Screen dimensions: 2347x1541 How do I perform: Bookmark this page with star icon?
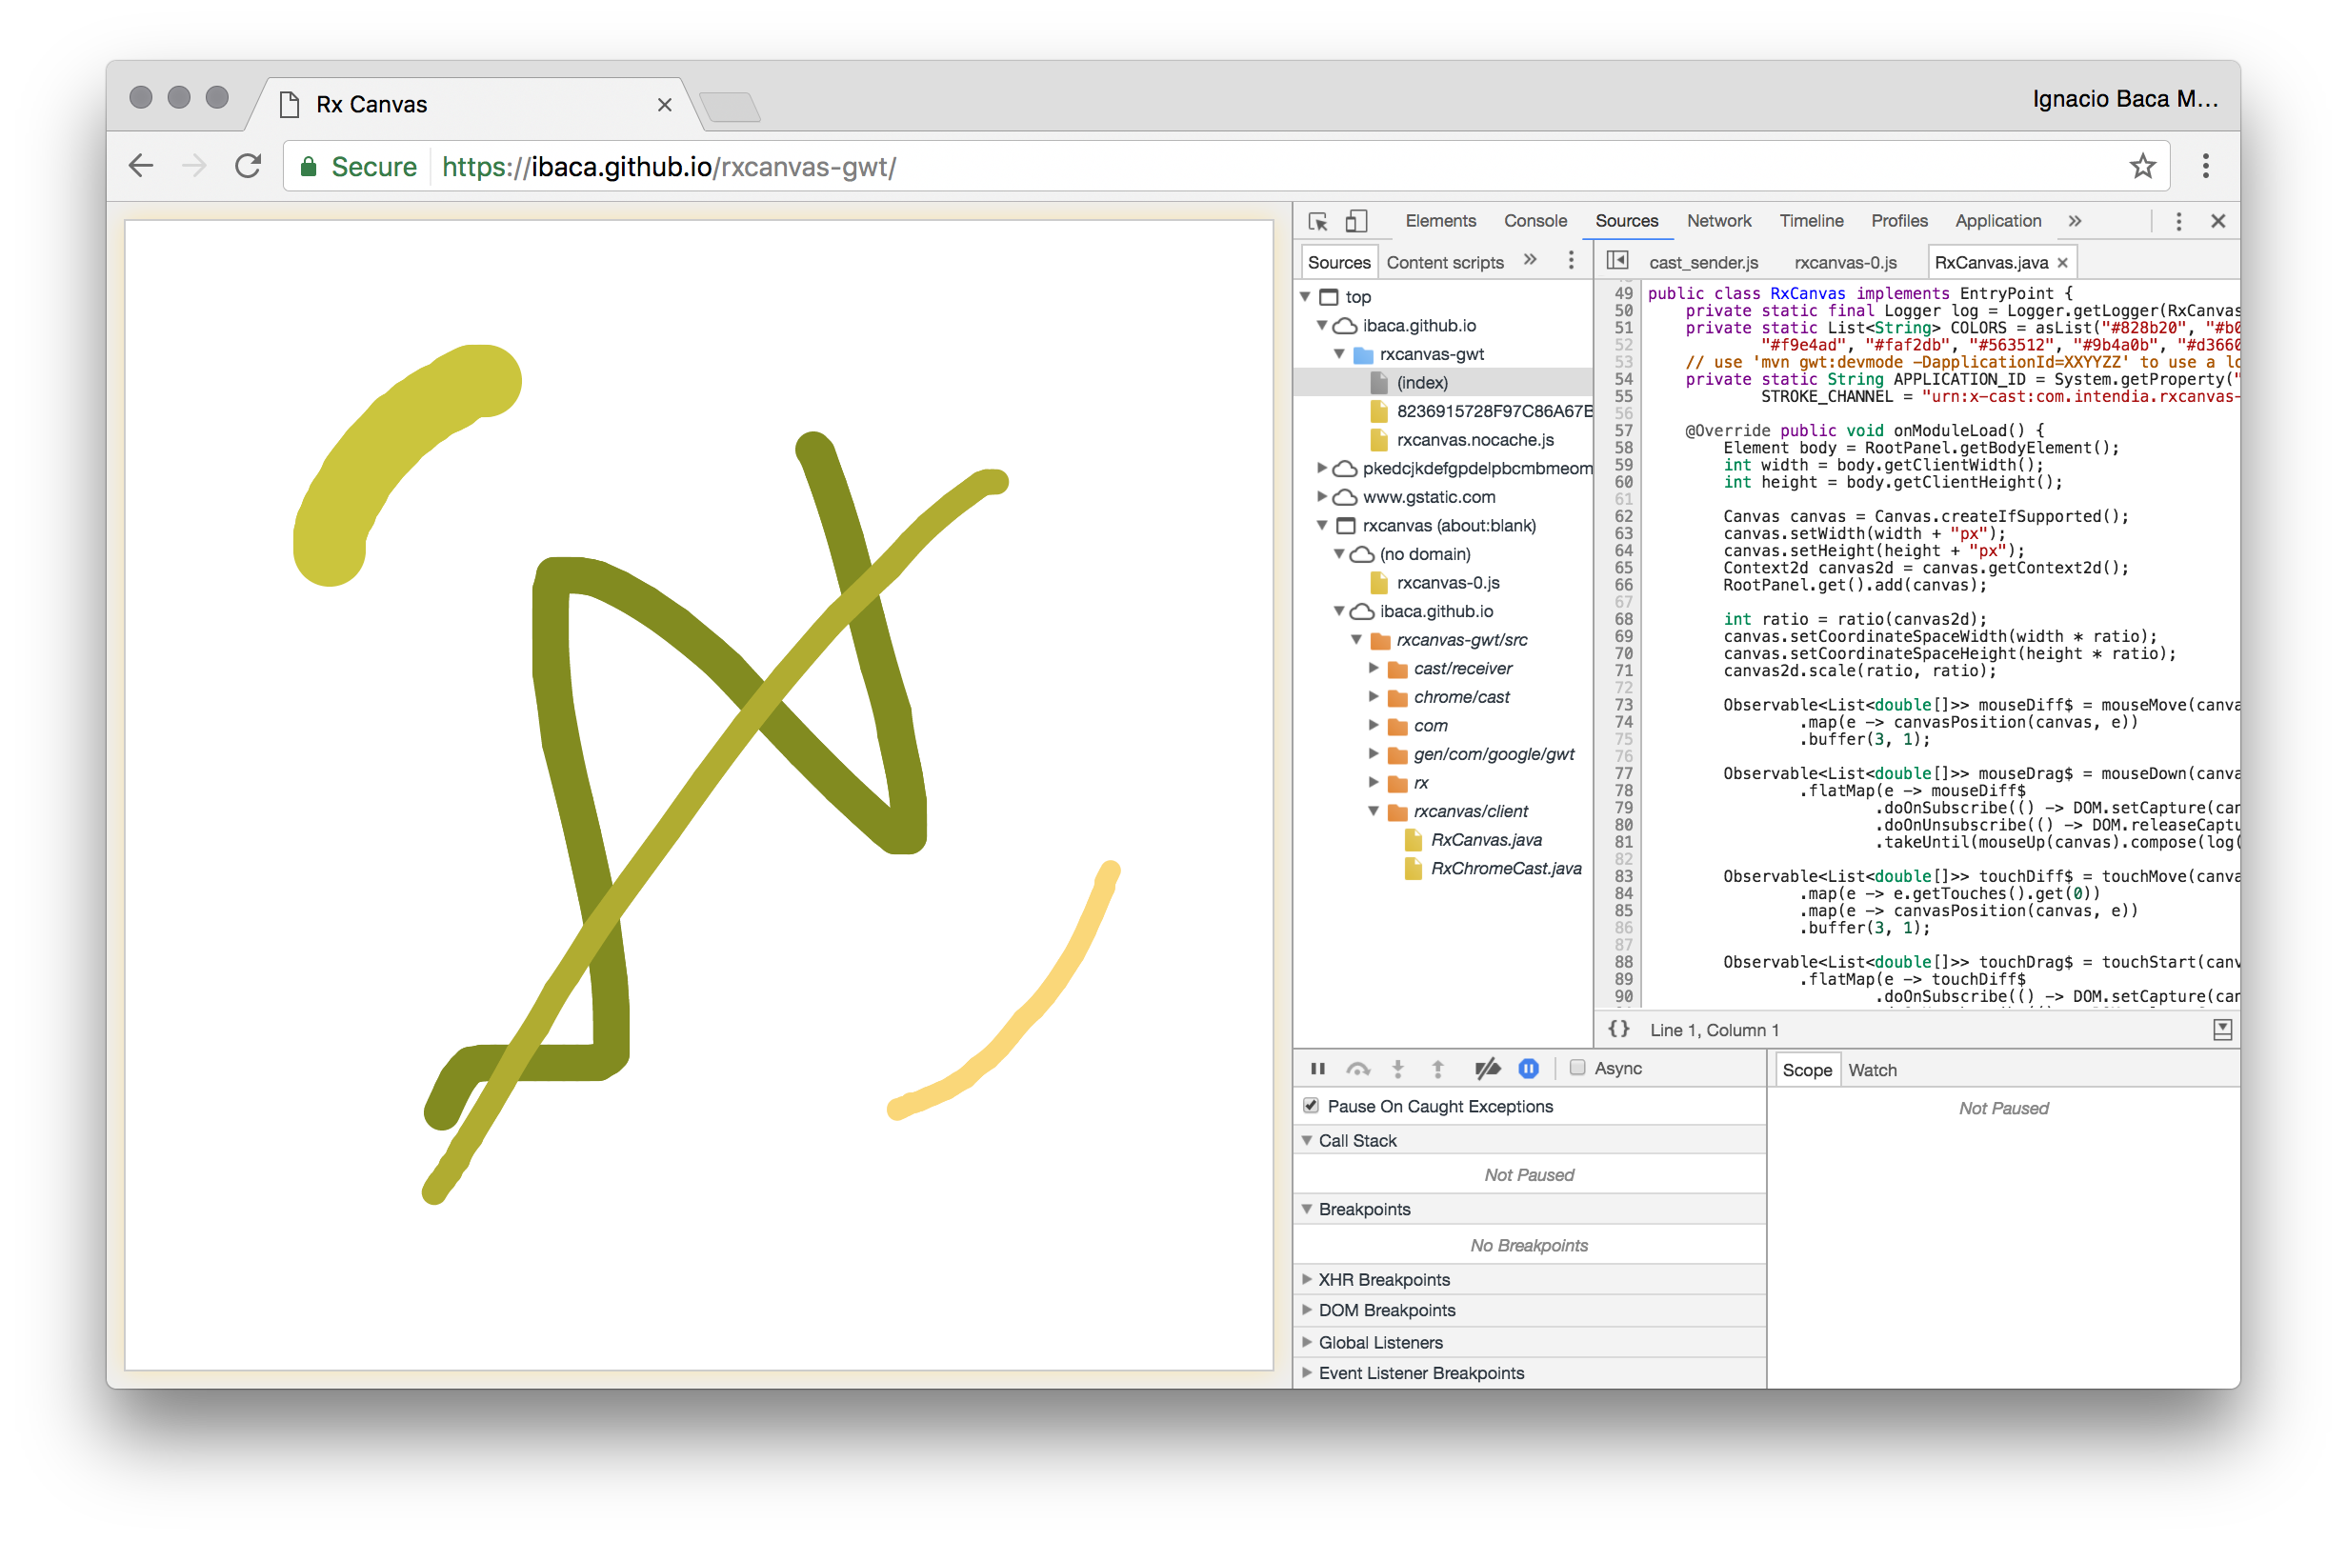(2142, 167)
